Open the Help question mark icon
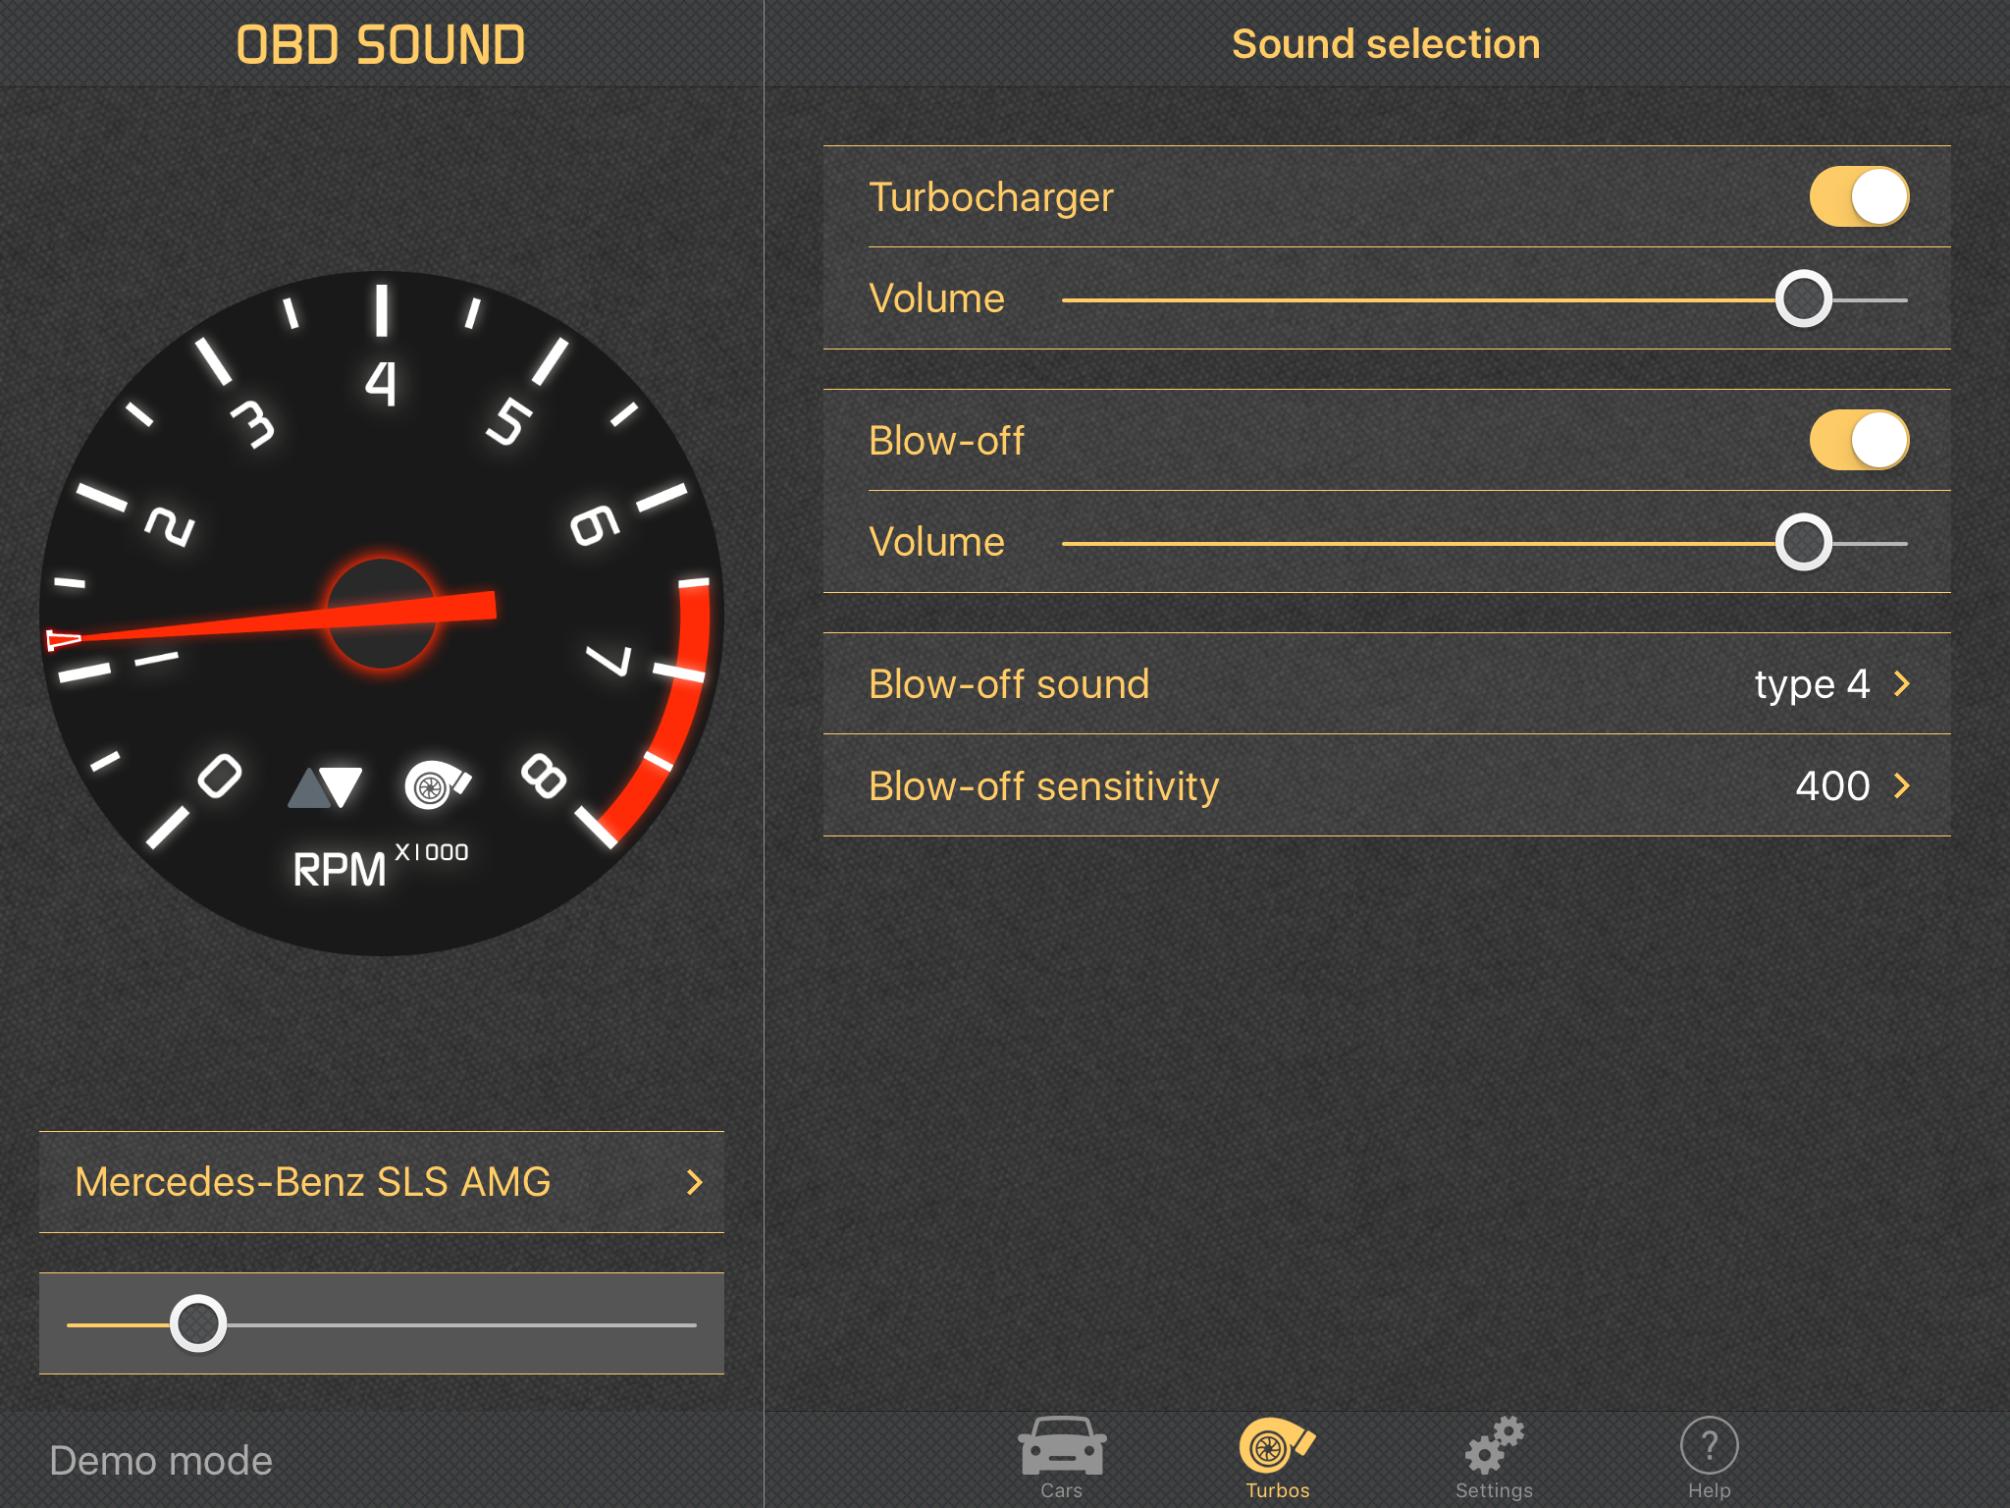Viewport: 2010px width, 1508px height. pos(1709,1445)
